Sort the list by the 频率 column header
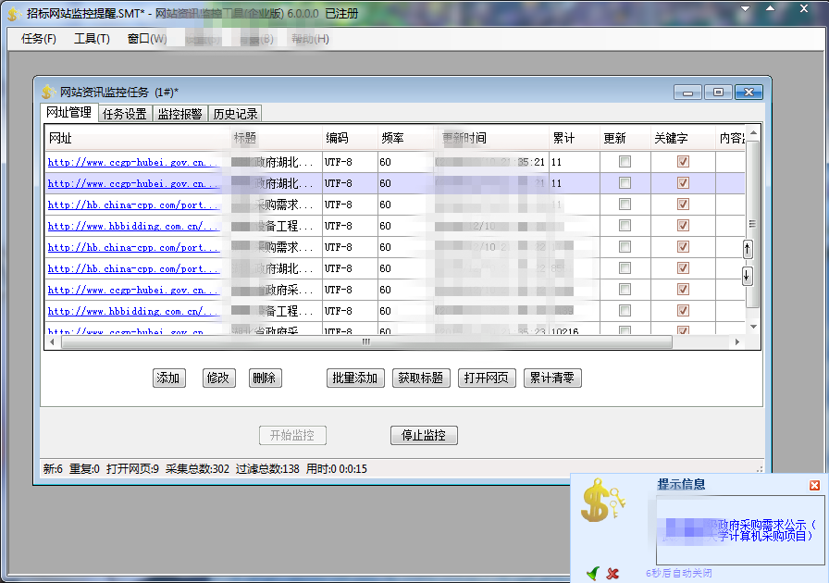This screenshot has width=829, height=583. (x=405, y=138)
